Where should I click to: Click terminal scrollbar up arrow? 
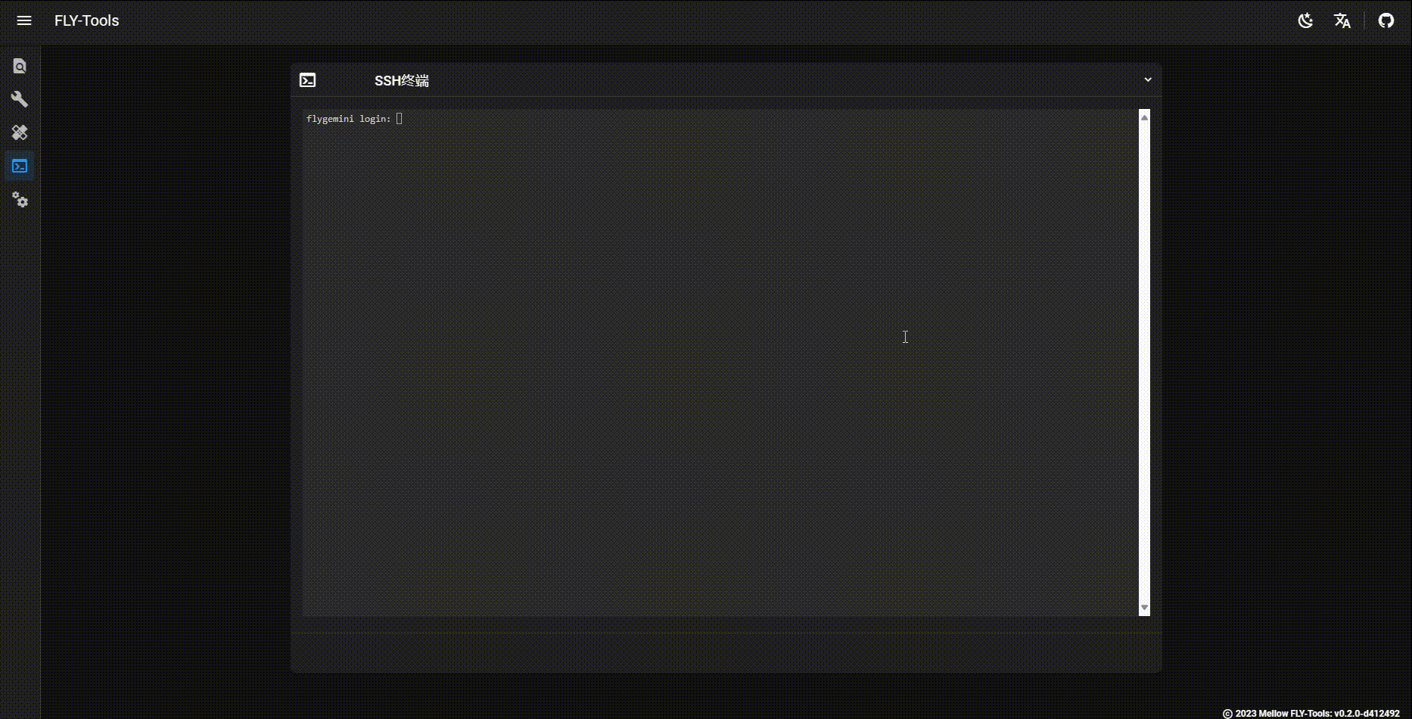(1144, 117)
